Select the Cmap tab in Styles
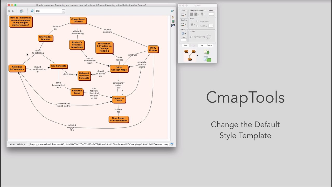This screenshot has height=187, width=332. coord(209,45)
